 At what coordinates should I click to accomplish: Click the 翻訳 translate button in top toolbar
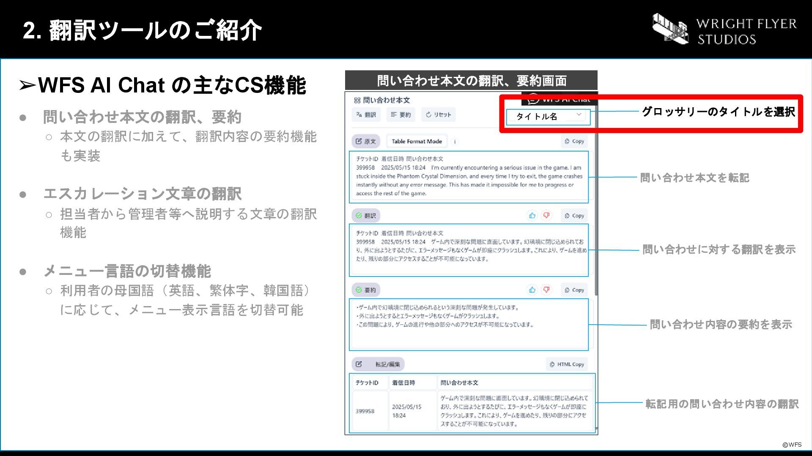[366, 114]
